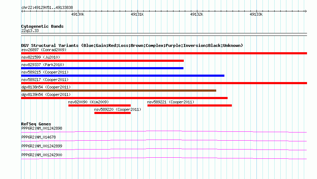Open the nsv589217 (Cooper2011) label
Viewport: 317px width, 179px height.
(x=45, y=80)
